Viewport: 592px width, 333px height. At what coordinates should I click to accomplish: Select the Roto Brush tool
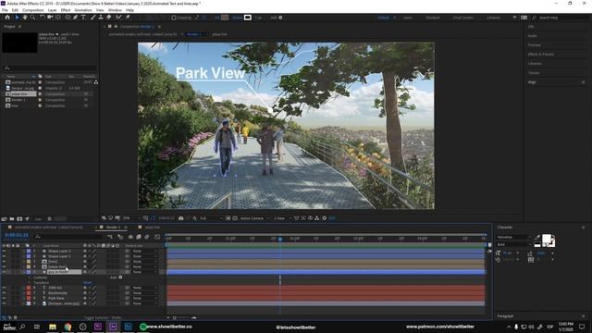pos(119,18)
